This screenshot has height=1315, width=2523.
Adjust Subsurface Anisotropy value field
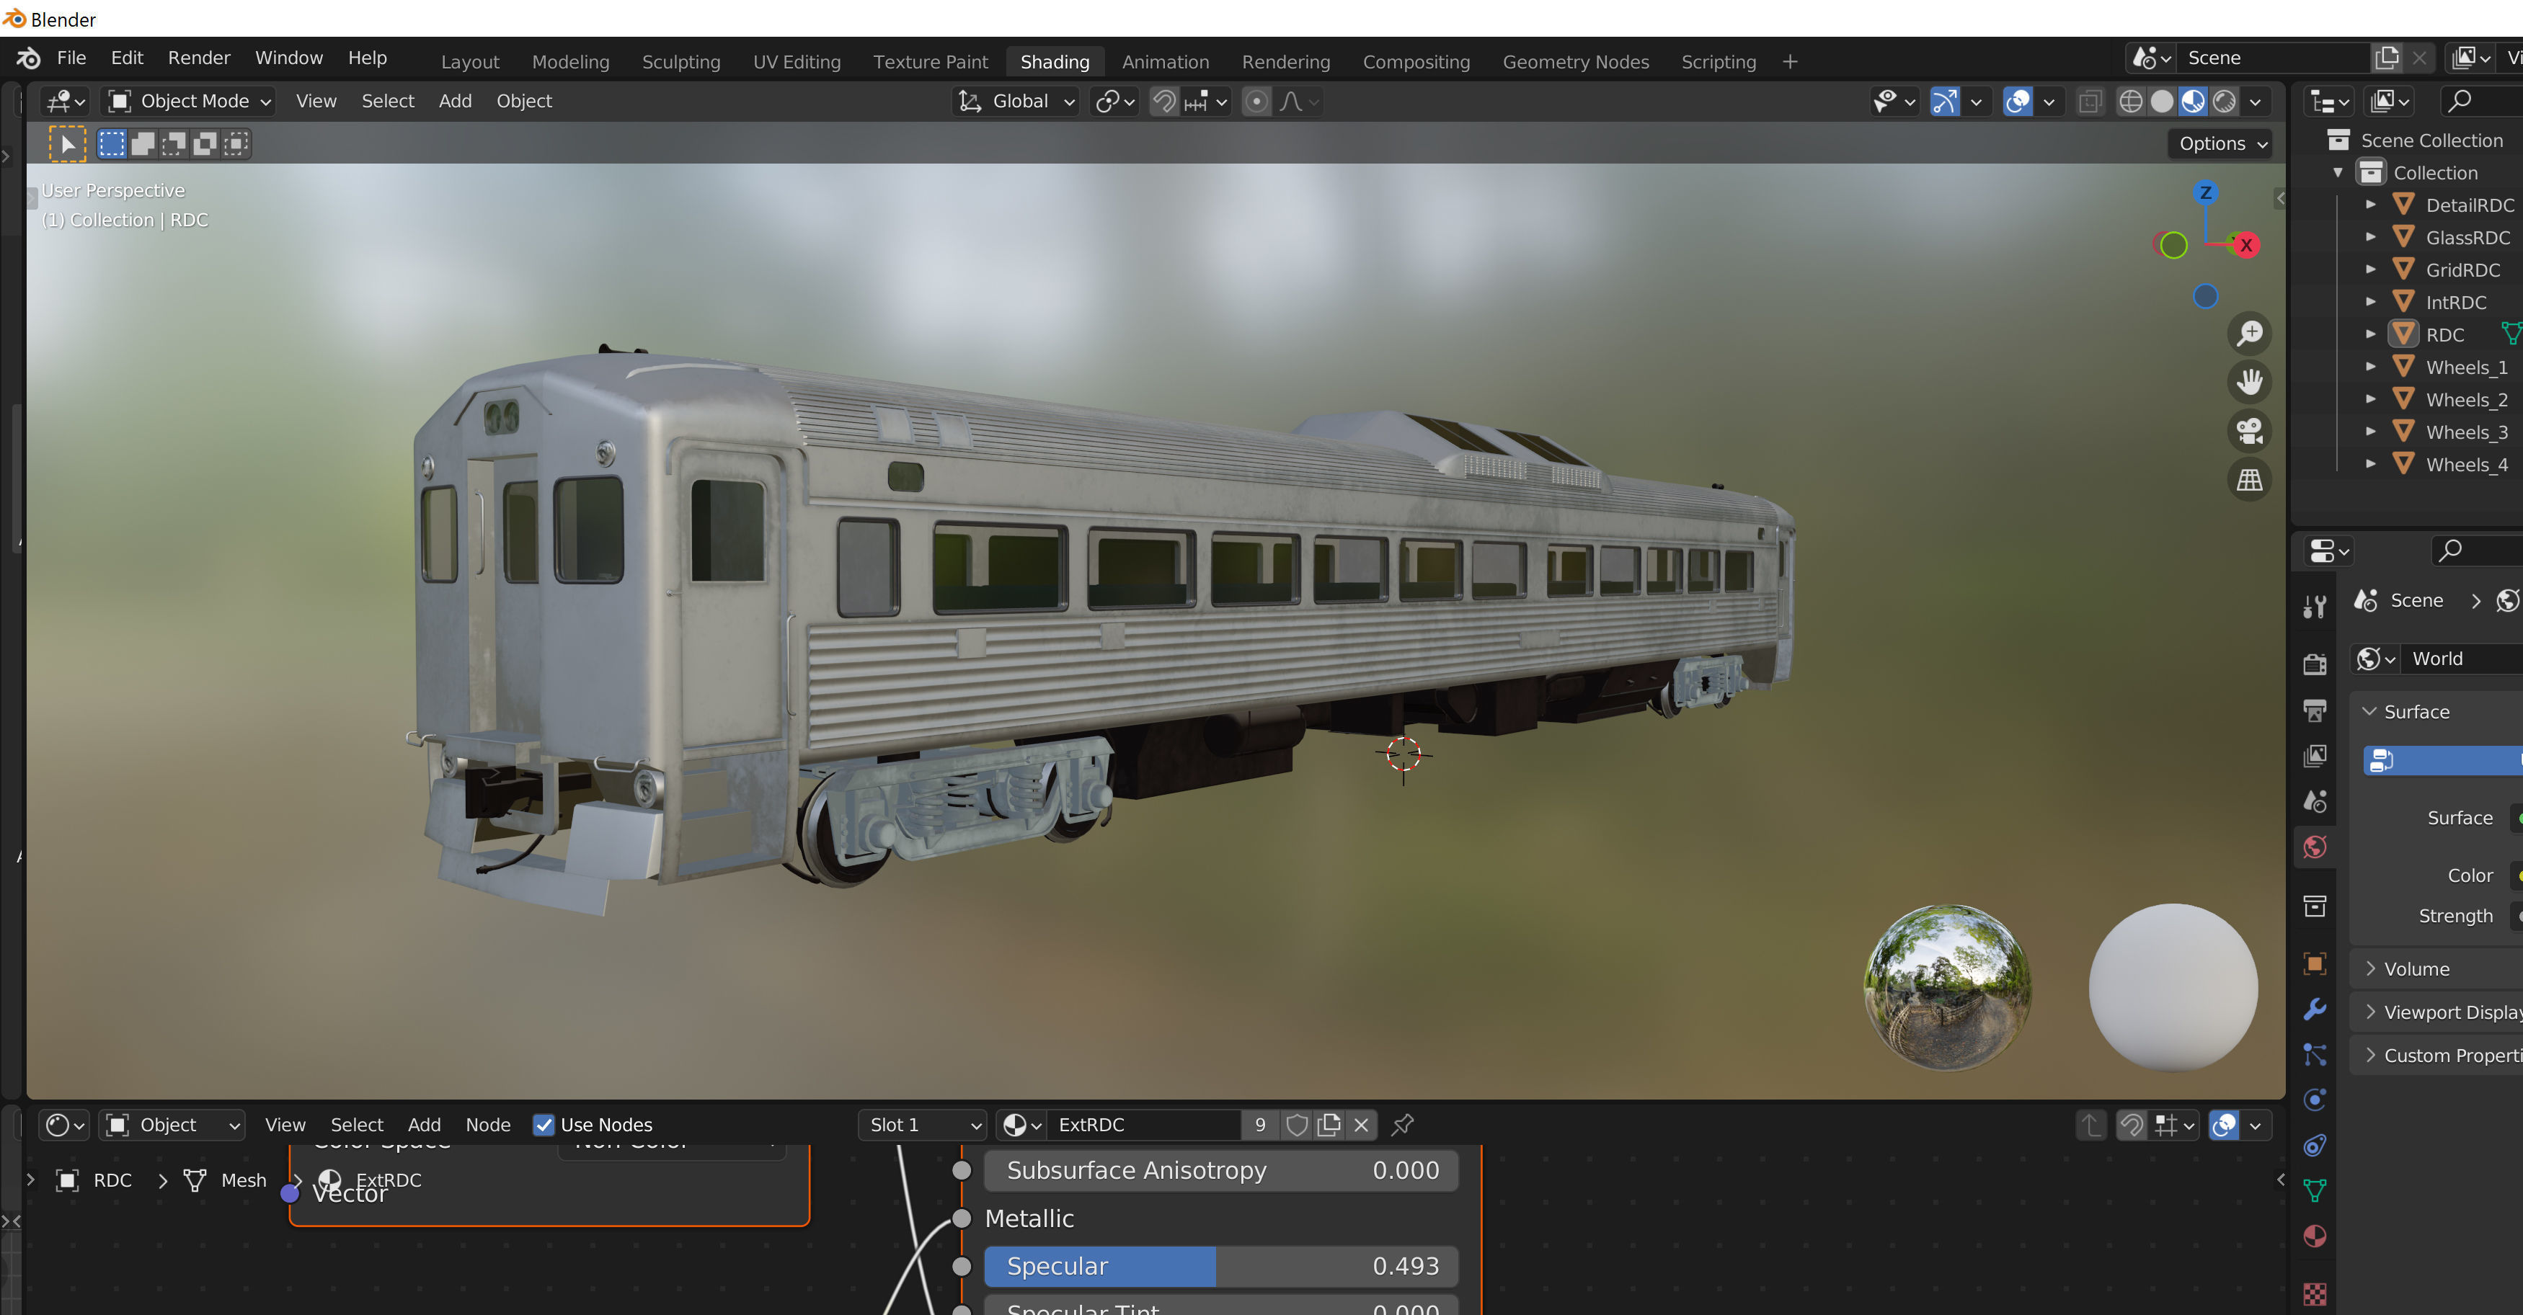[1221, 1170]
